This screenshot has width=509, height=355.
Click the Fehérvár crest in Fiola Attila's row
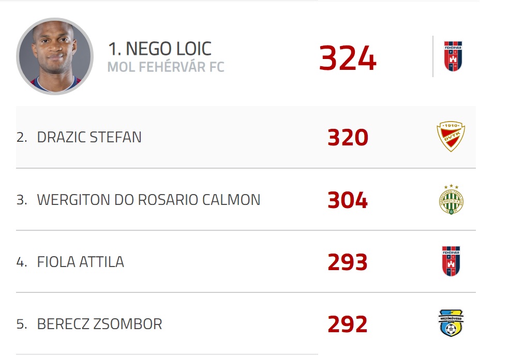pos(451,261)
